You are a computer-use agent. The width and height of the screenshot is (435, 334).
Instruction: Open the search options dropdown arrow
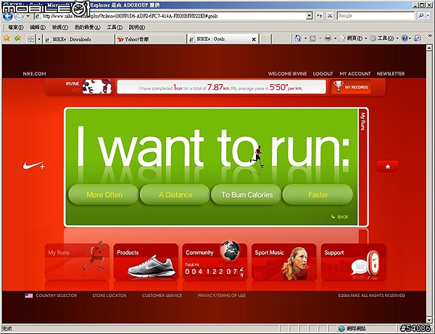click(428, 16)
